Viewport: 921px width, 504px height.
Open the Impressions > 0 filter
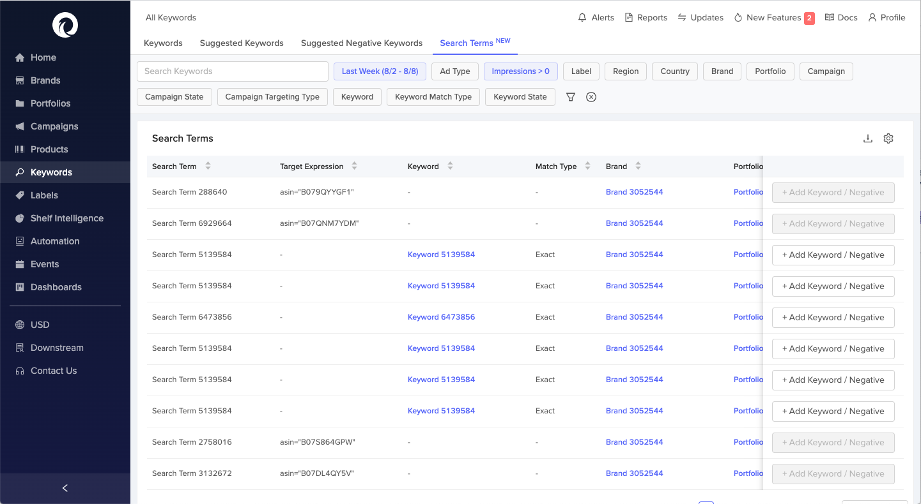(521, 71)
